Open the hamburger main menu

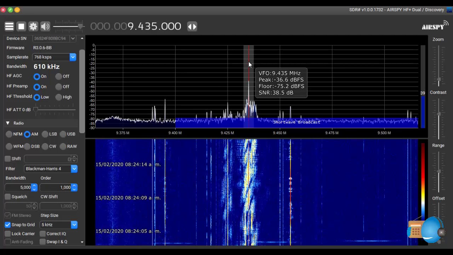pos(9,27)
